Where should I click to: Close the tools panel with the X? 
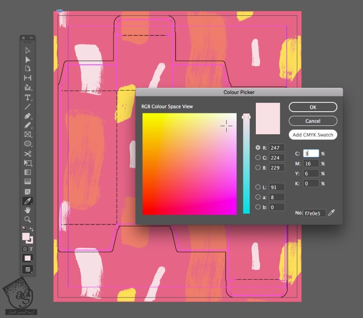coord(23,38)
